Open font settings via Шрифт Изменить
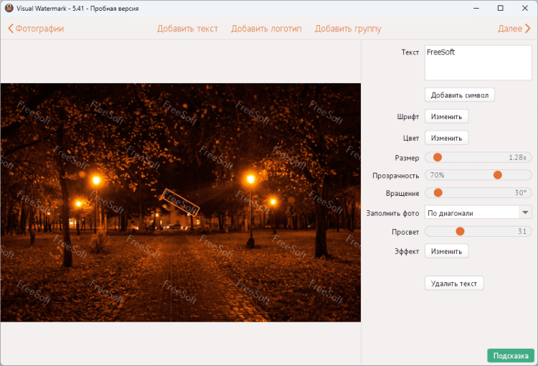This screenshot has height=366, width=538. [x=446, y=117]
